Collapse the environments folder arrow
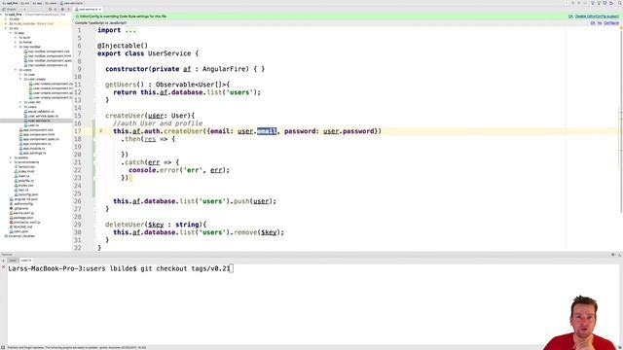The width and height of the screenshot is (623, 350). click(x=11, y=162)
